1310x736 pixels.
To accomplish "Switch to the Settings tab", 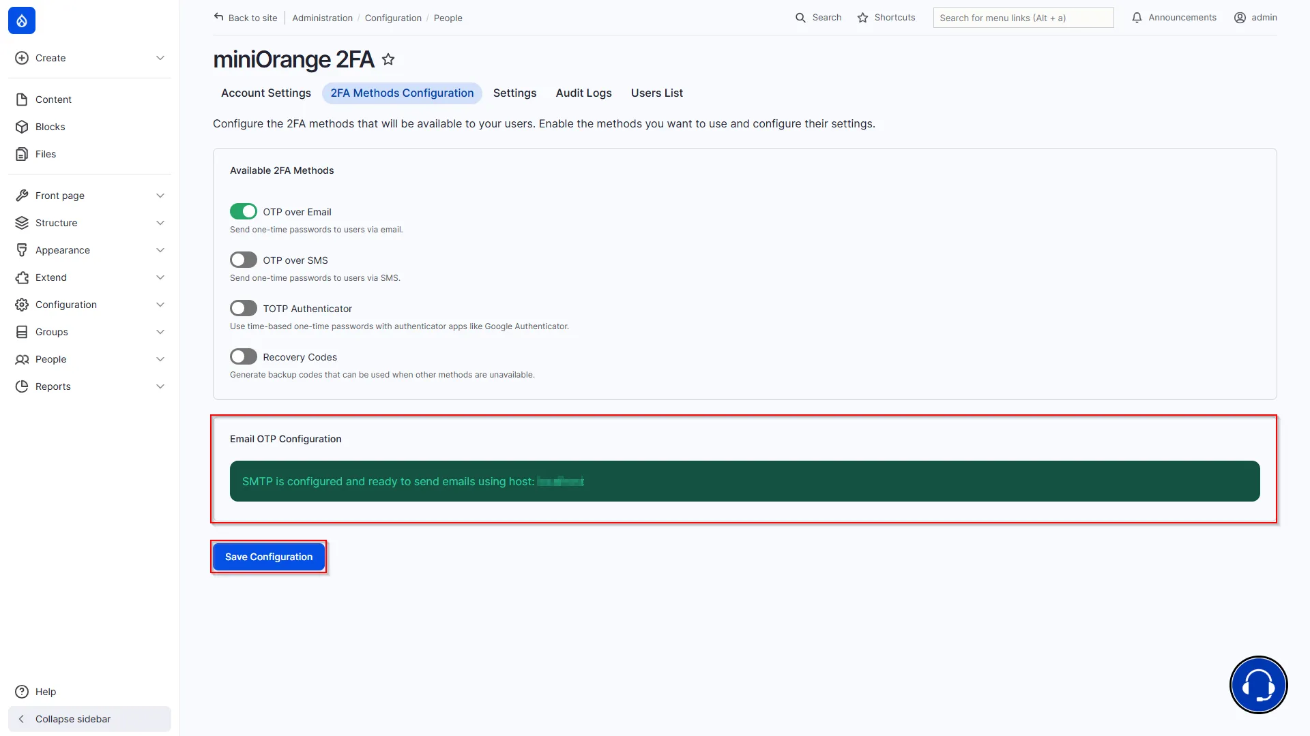I will click(x=514, y=93).
